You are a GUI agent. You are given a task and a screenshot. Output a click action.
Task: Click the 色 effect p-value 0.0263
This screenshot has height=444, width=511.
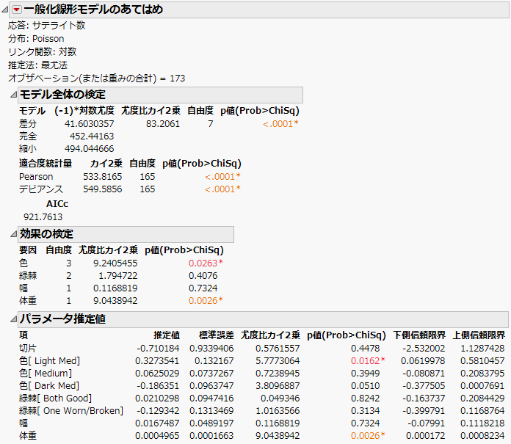click(206, 263)
